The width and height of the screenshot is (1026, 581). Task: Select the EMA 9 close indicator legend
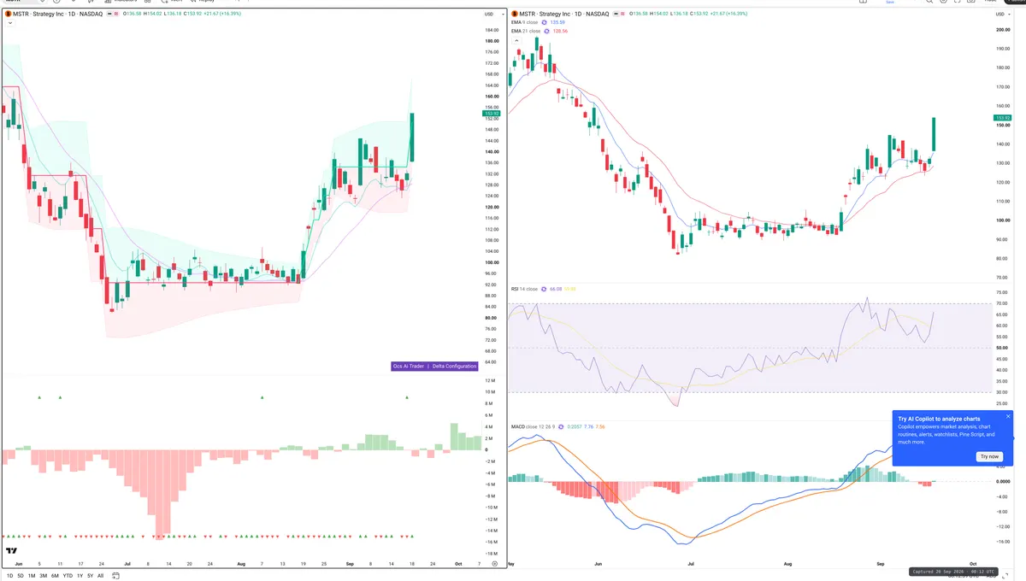525,23
